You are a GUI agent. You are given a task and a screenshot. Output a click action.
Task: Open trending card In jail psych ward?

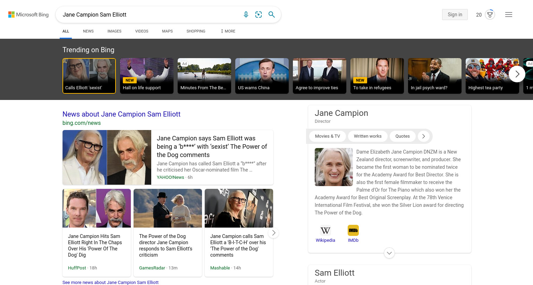click(x=435, y=76)
